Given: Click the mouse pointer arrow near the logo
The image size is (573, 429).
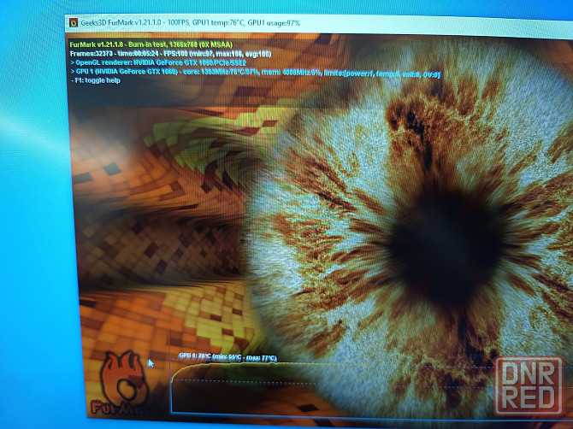Looking at the screenshot, I should [x=151, y=363].
